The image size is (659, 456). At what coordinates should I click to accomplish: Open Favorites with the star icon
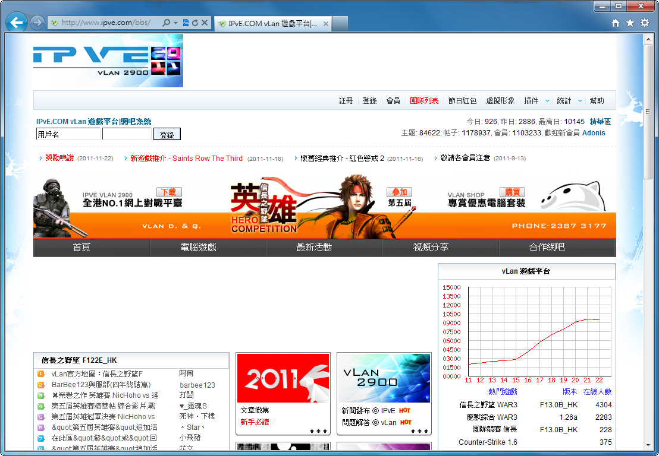630,23
